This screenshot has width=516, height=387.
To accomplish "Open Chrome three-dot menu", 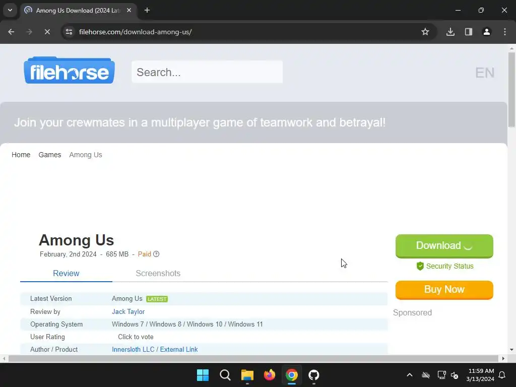I will click(x=505, y=32).
